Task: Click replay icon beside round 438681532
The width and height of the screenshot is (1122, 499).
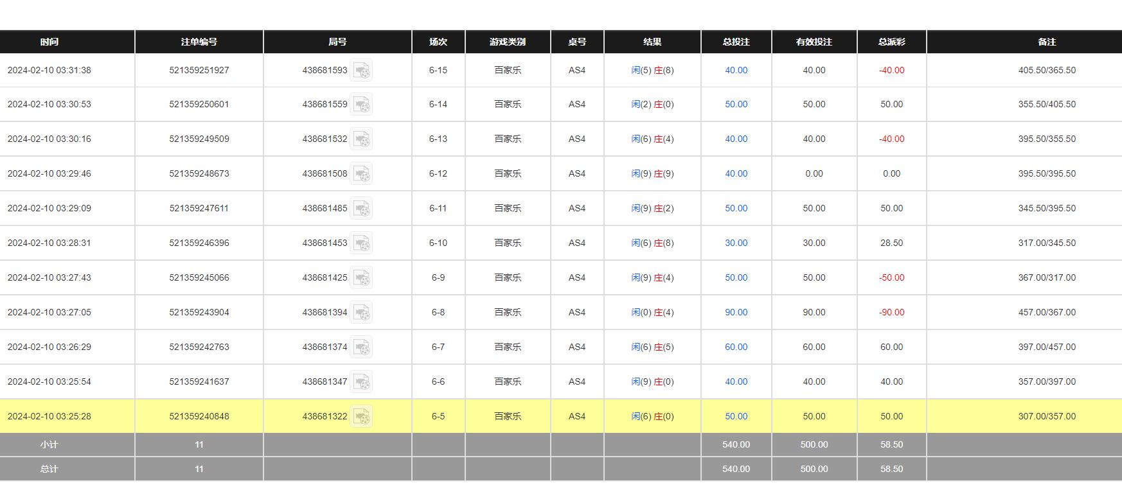Action: pos(361,139)
